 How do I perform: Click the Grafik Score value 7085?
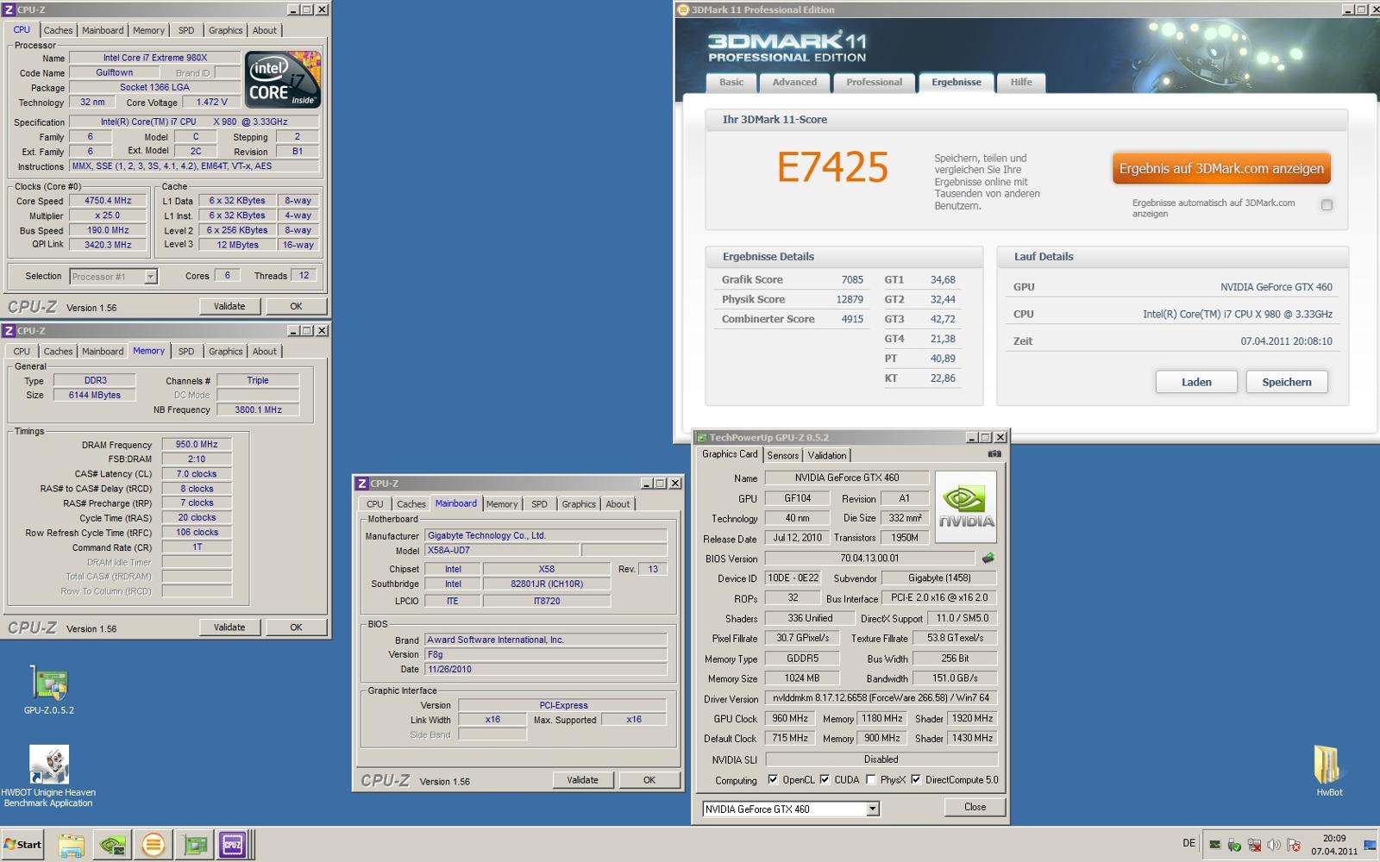(x=852, y=279)
